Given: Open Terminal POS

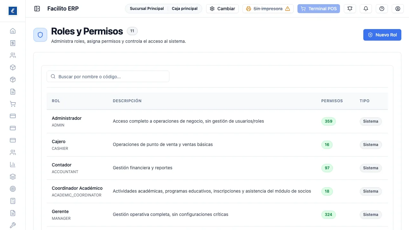Looking at the screenshot, I should point(319,9).
